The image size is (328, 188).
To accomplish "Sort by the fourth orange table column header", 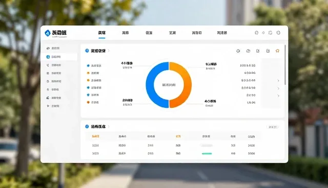I will pos(178,136).
